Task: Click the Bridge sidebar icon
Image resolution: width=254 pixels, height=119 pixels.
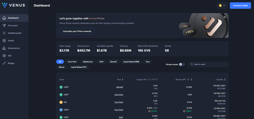Action: pos(4,63)
